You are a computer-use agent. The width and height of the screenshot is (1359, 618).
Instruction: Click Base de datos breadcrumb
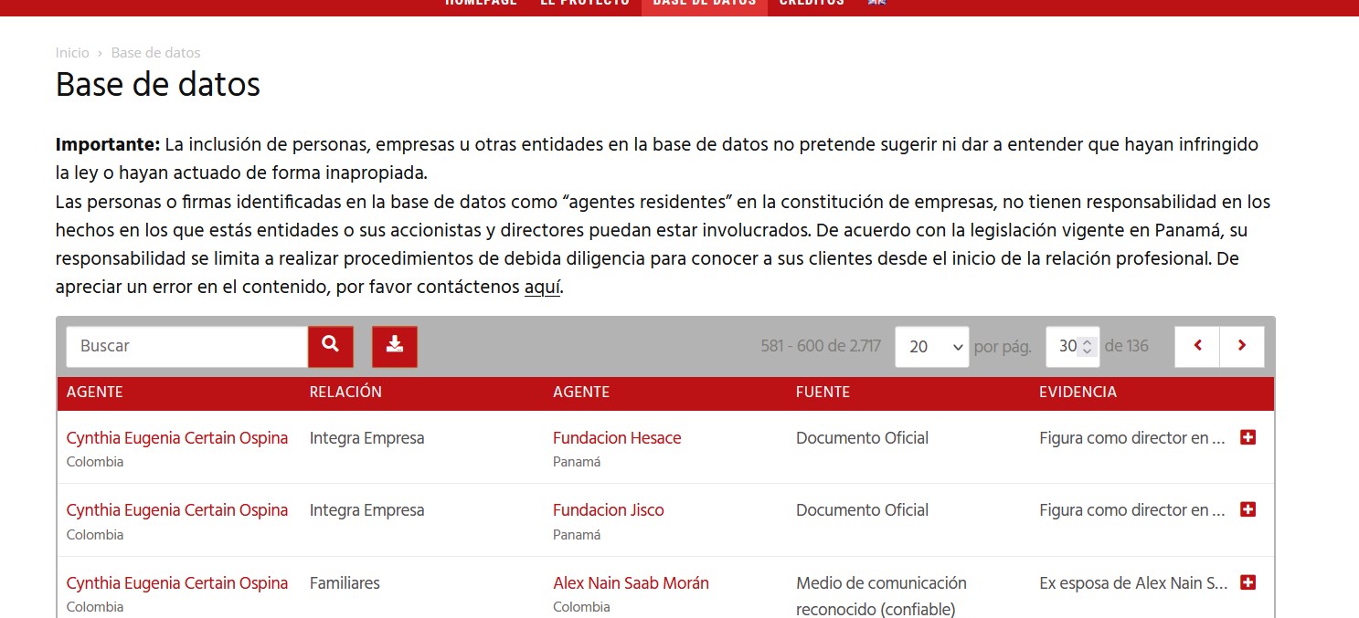pos(156,53)
